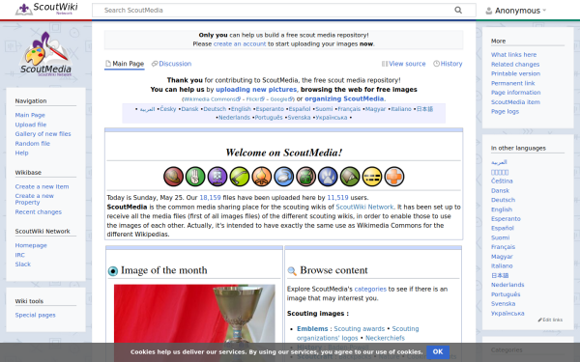The width and height of the screenshot is (580, 362).
Task: Select Українська in the language bar
Action: [x=332, y=118]
